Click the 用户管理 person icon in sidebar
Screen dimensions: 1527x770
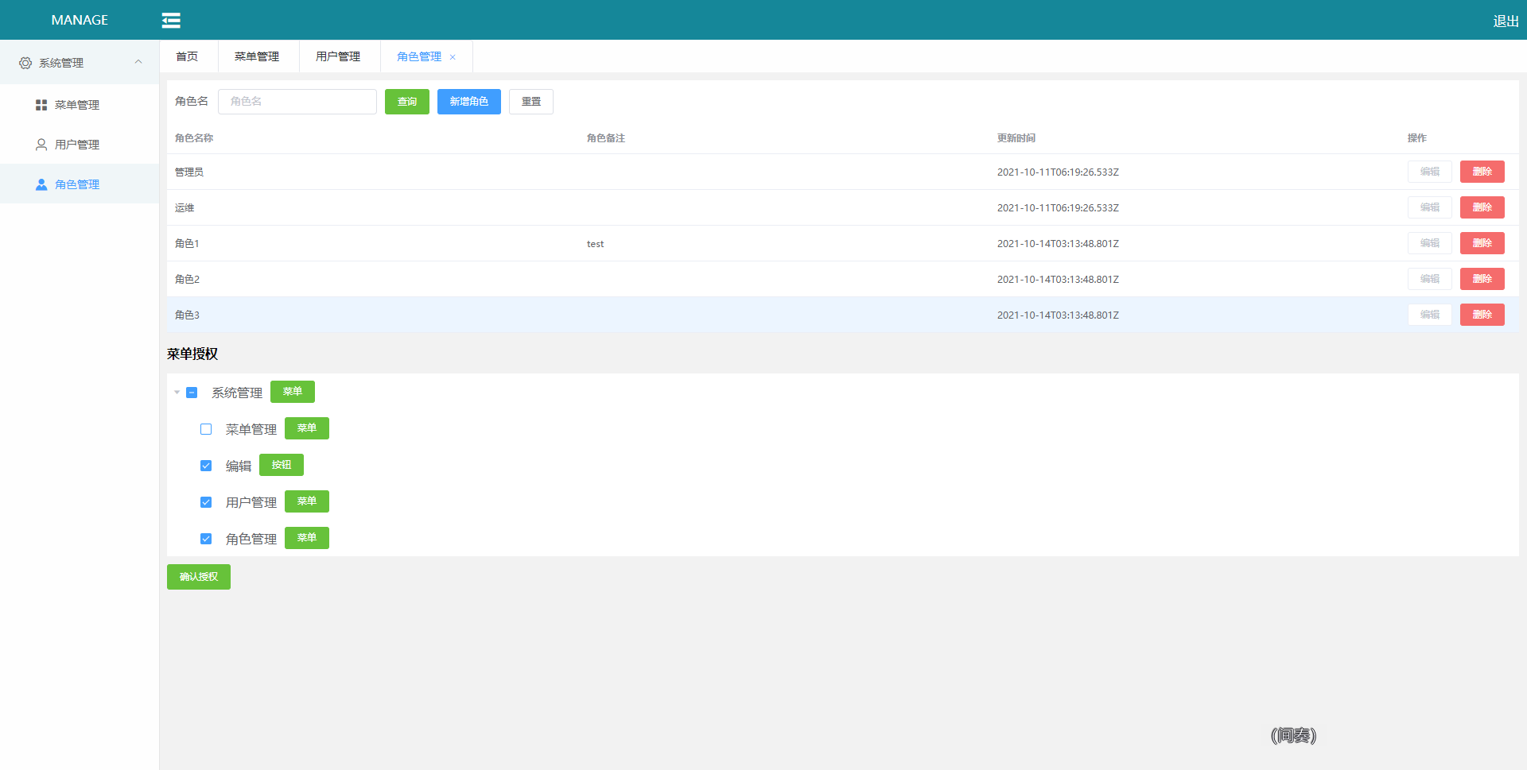click(41, 145)
